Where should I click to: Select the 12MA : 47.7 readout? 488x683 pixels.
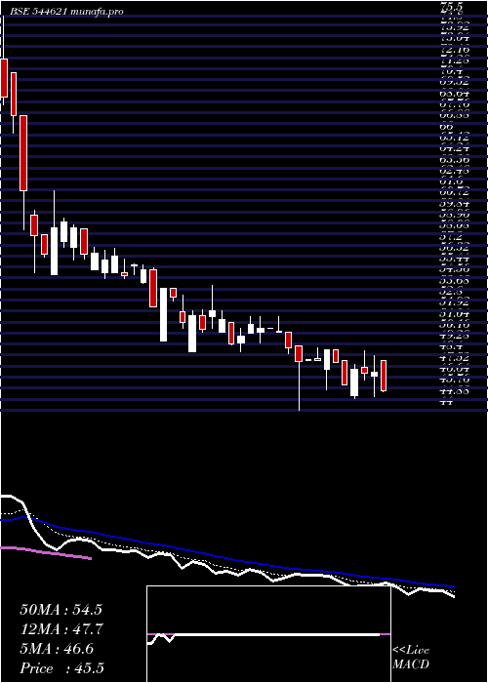[61, 629]
